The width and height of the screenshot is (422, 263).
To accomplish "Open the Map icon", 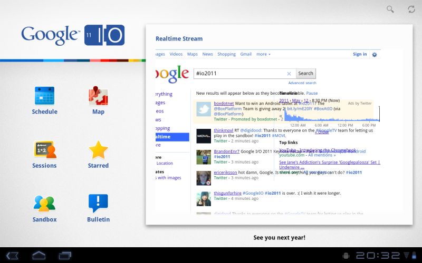I will pyautogui.click(x=98, y=96).
